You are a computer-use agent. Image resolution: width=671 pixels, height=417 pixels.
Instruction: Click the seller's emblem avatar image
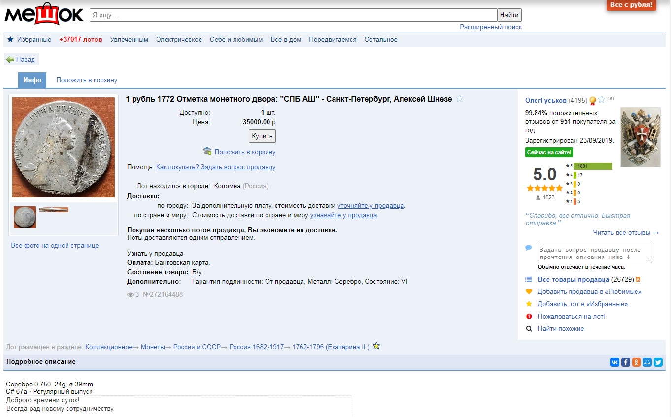[x=640, y=137]
